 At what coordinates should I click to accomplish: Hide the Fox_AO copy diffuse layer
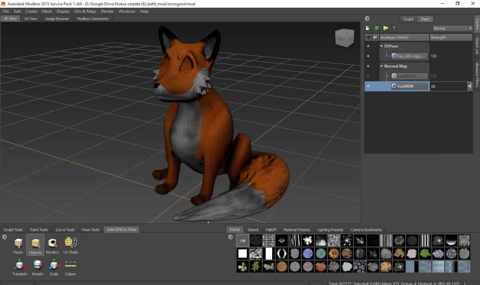coord(368,56)
